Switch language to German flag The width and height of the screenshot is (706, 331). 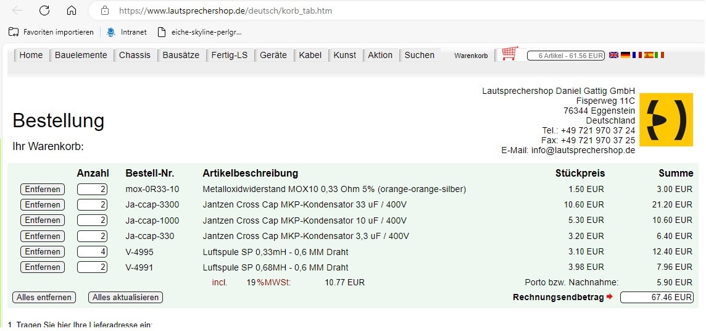(x=625, y=55)
